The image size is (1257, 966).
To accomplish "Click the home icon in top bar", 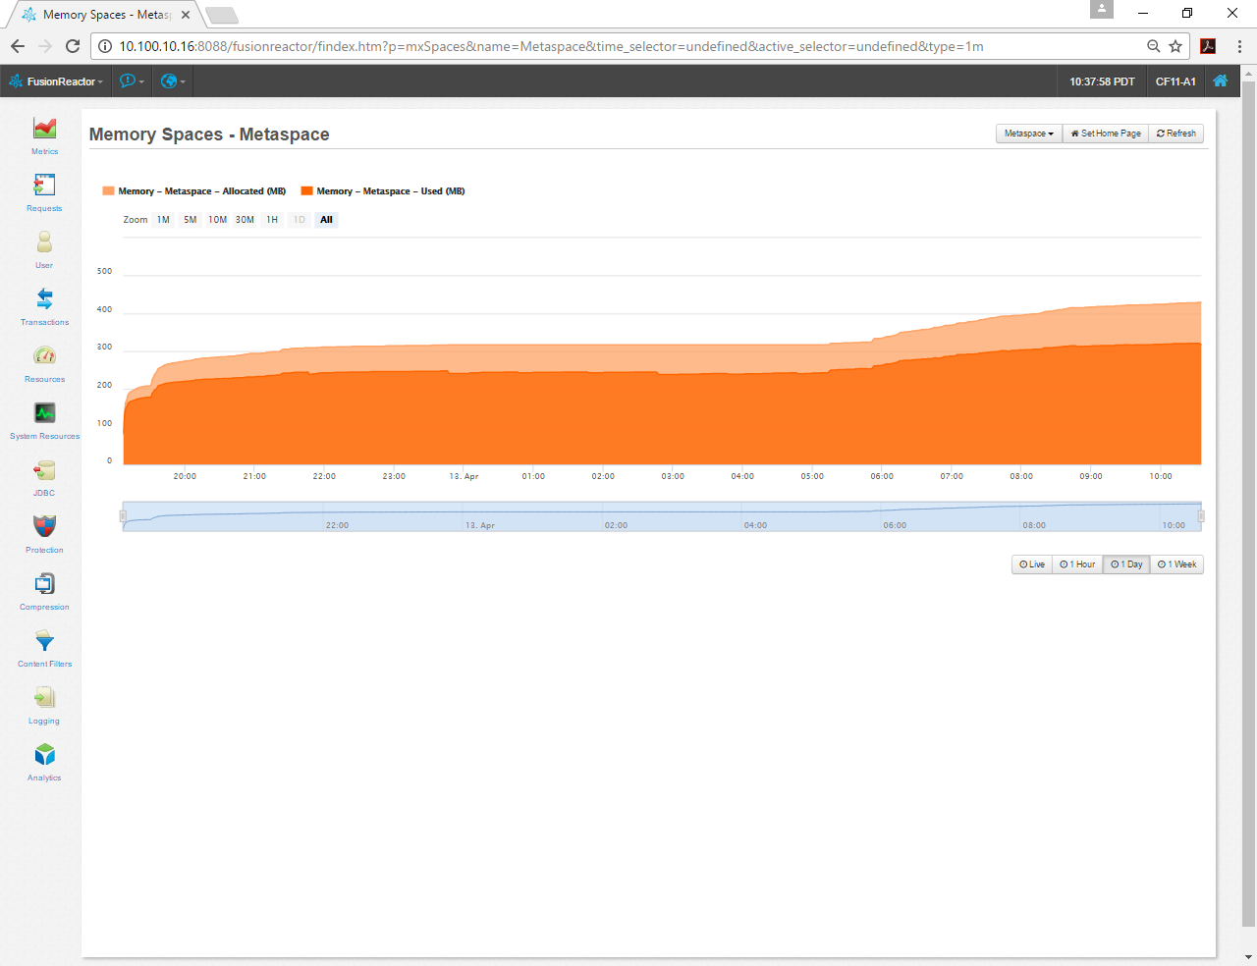I will click(1220, 81).
